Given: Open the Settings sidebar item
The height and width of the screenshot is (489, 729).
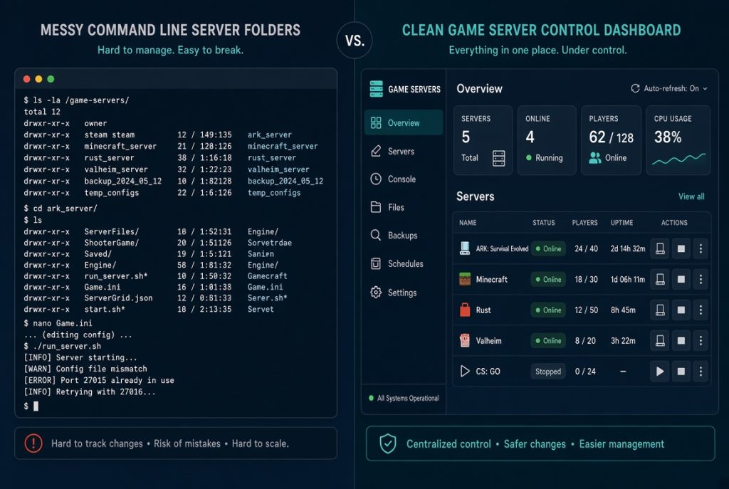Looking at the screenshot, I should coord(403,293).
